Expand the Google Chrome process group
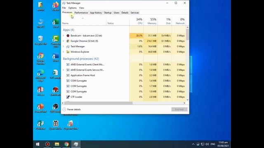Image resolution: width=264 pixels, height=148 pixels. tap(63, 41)
